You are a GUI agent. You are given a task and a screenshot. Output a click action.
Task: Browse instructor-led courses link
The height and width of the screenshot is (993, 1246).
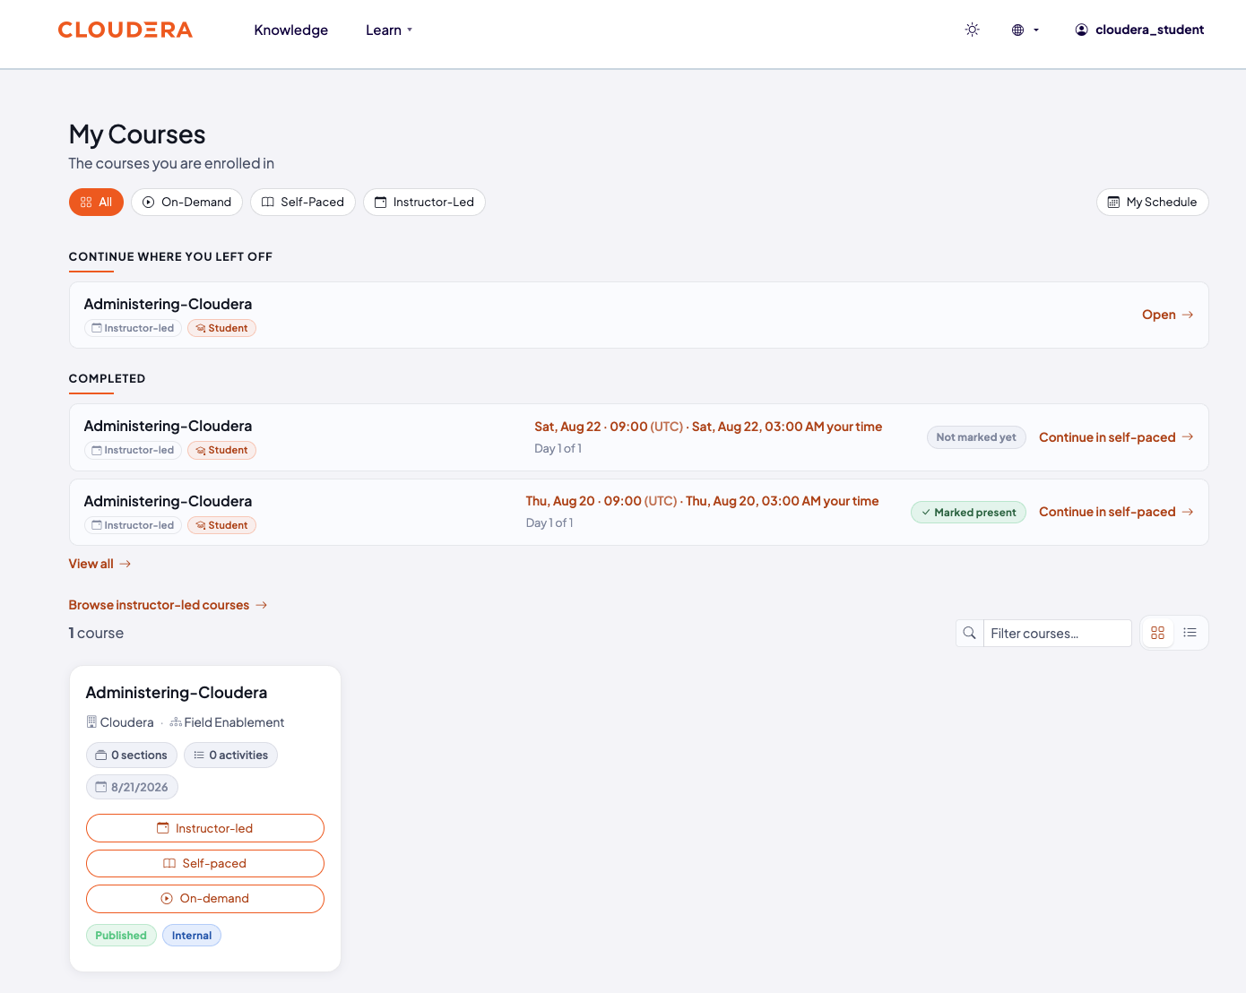point(169,605)
